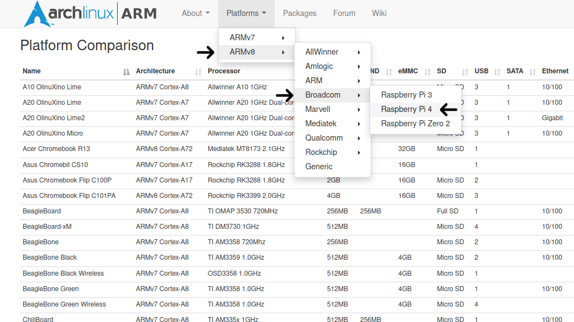
Task: Select 'Mediatek MT8173 2.1GHz' cell
Action: [x=246, y=149]
